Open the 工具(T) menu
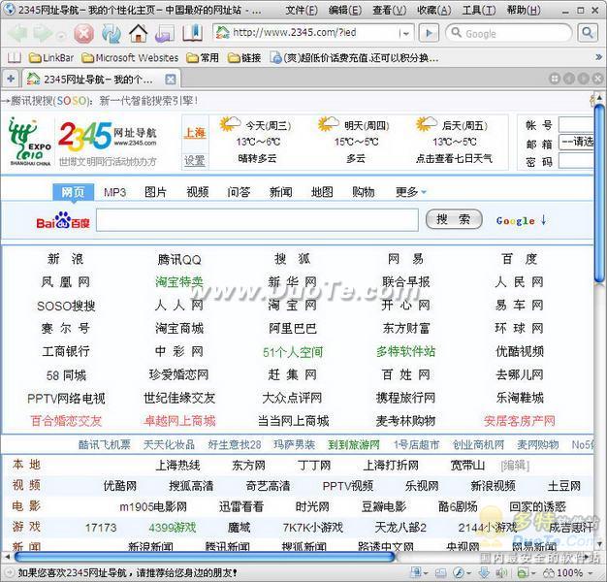This screenshot has height=582, width=607. point(479,11)
